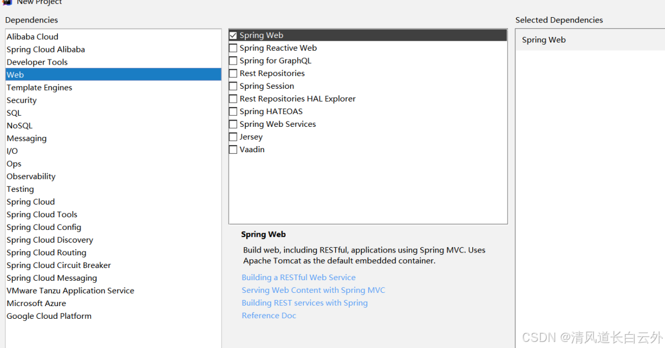
Task: Enable the Spring Session dependency checkbox
Action: [x=233, y=86]
